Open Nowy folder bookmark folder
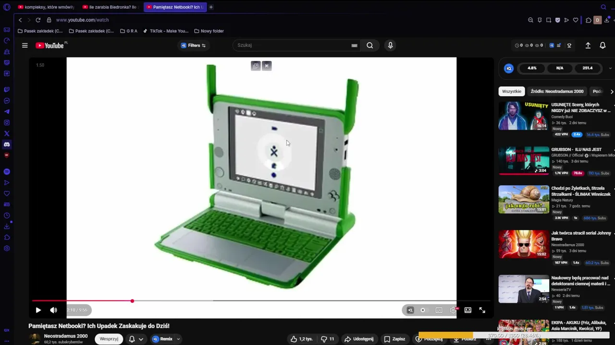This screenshot has height=345, width=615. click(x=209, y=31)
